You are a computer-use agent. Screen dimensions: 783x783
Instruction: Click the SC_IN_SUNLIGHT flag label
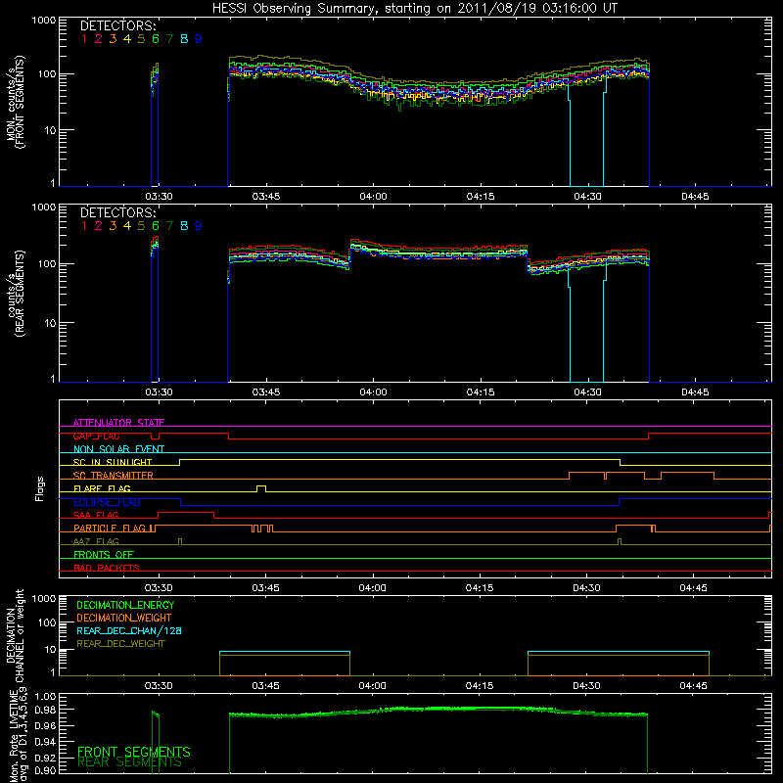click(x=113, y=462)
